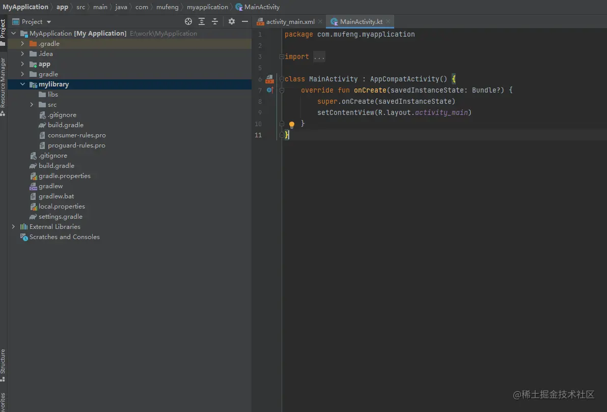Click the Expand All icon in Project panel
The image size is (607, 412).
click(x=202, y=22)
